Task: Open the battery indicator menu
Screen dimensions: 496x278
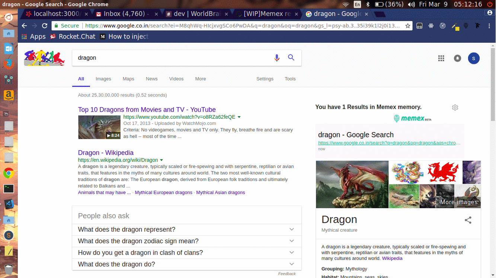Action: tap(389, 4)
